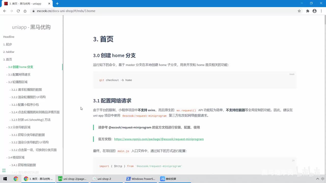Toggle the docs sidebar hamburger icon
Image resolution: width=326 pixels, height=183 pixels.
4,171
